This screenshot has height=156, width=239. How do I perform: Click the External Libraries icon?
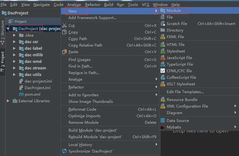click(15, 101)
